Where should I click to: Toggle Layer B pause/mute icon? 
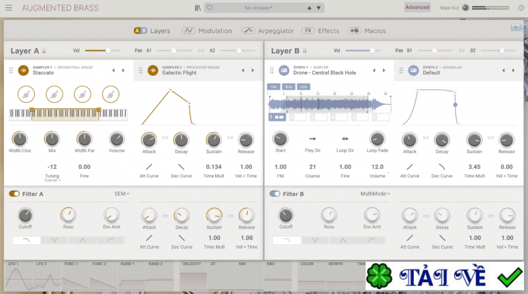click(x=304, y=51)
